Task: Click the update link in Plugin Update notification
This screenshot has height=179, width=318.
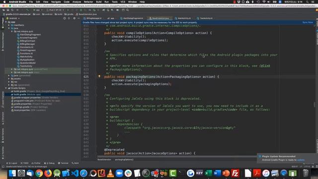Action: (301, 160)
